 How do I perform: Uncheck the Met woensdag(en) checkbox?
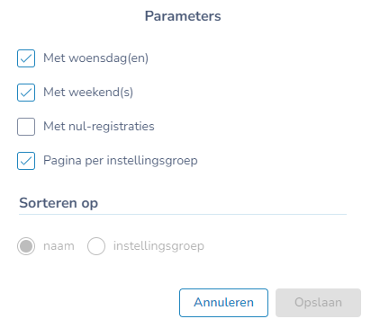[x=26, y=58]
